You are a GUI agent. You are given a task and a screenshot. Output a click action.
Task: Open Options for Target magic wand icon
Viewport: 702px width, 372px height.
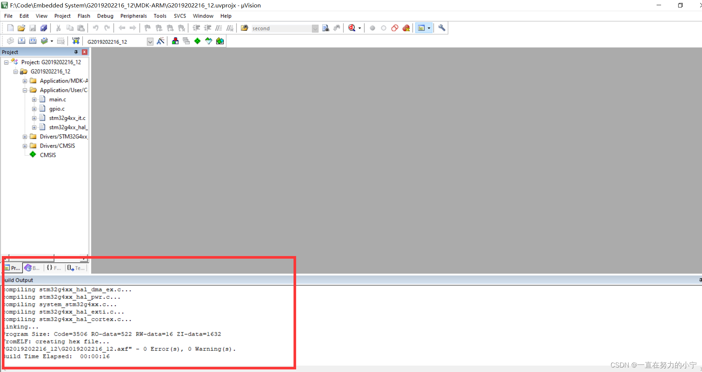click(161, 41)
